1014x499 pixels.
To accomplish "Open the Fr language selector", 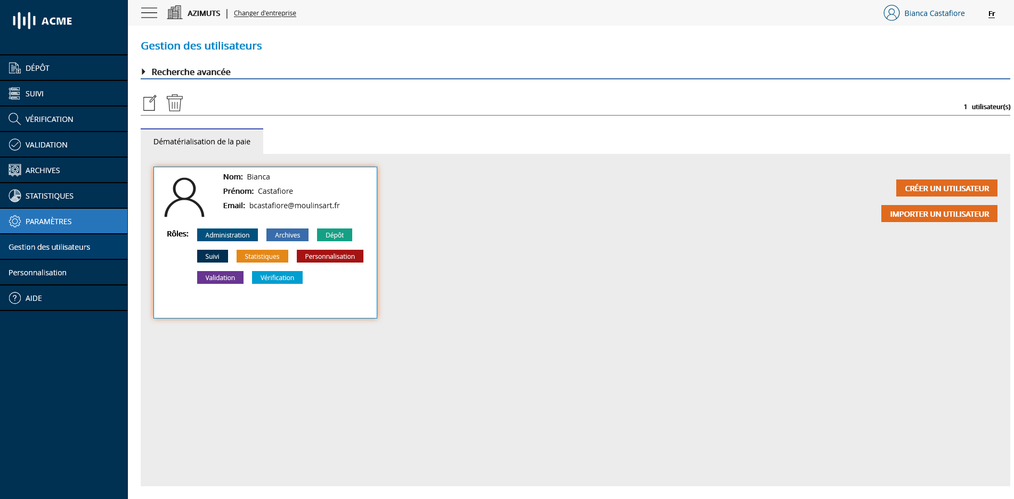I will [991, 14].
